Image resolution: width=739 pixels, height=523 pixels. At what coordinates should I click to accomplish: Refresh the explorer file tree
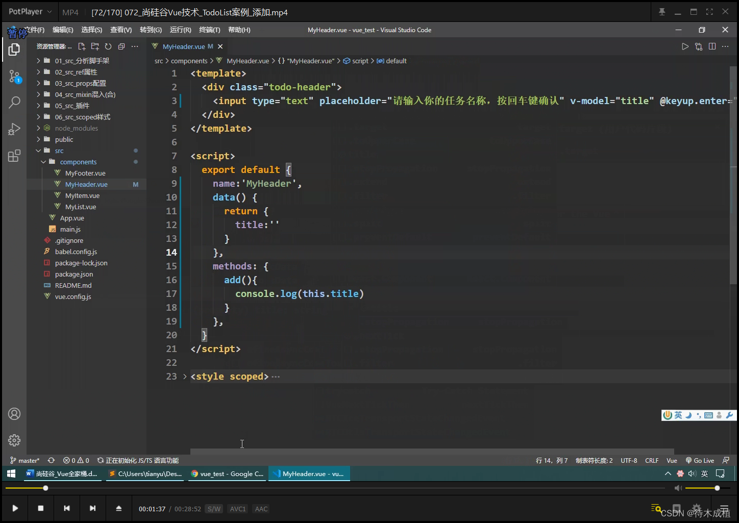point(108,46)
